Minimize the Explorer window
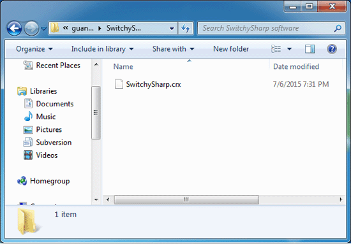The width and height of the screenshot is (351, 244). point(292,6)
